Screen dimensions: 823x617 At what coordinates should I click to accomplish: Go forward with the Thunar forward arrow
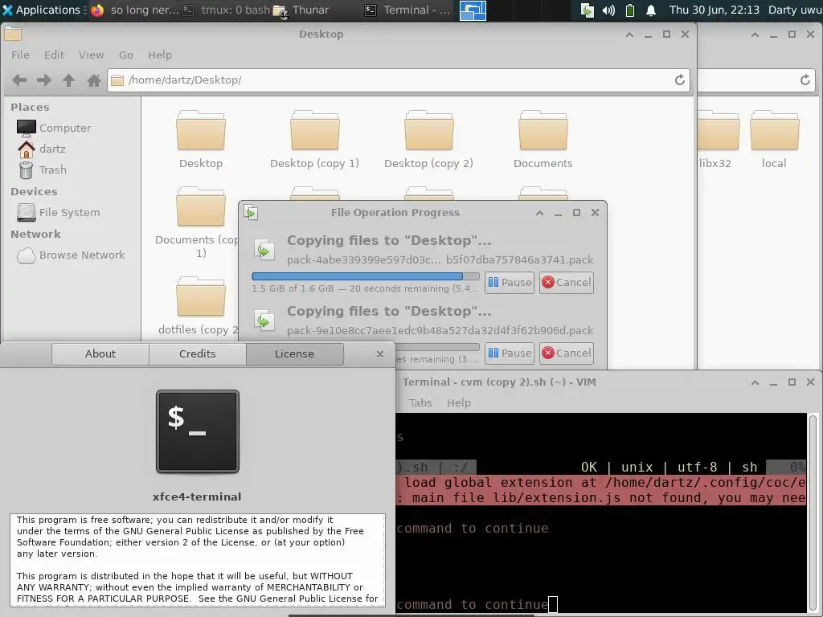[44, 80]
